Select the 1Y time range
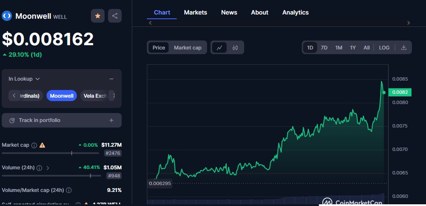The width and height of the screenshot is (426, 206). [x=353, y=48]
